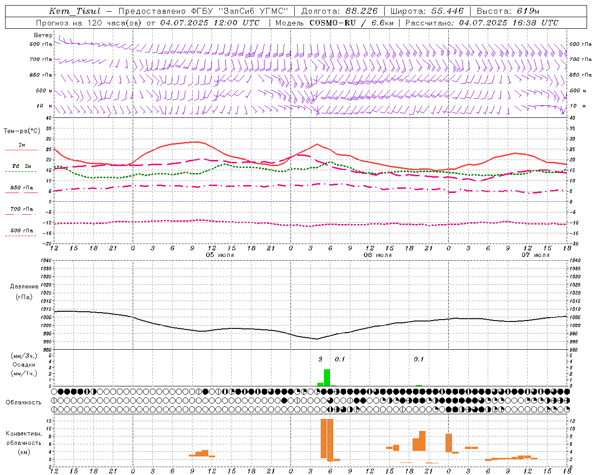Click the tallest orange convective cloud bar
Image resolution: width=594 pixels, height=475 pixels.
[330, 440]
